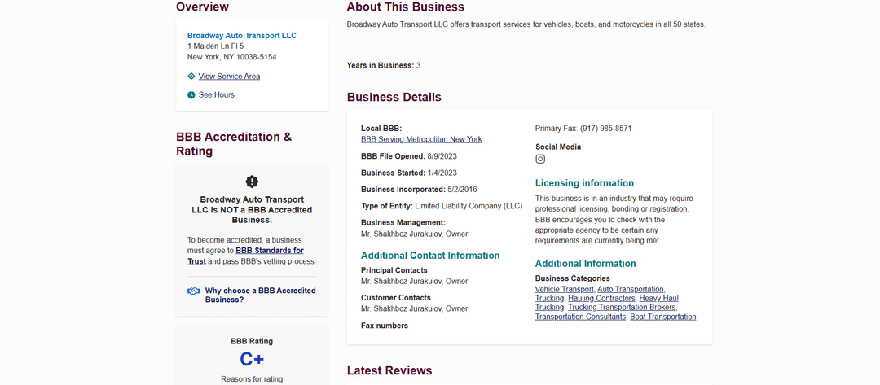Click New York, NY 10038-5154 text
This screenshot has width=880, height=385.
tap(231, 57)
